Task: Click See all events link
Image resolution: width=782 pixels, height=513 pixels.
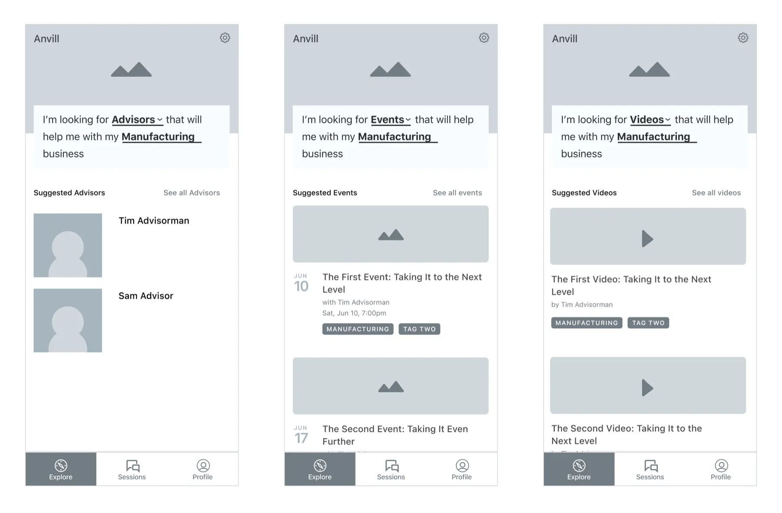Action: click(x=457, y=193)
